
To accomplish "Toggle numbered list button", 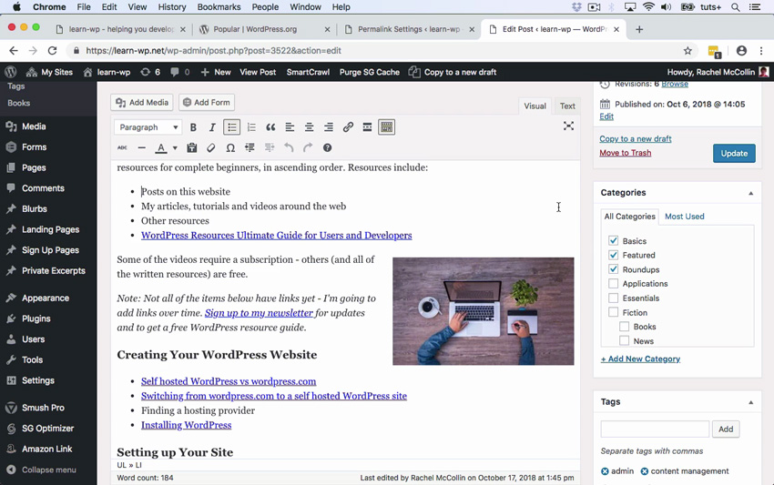I will pyautogui.click(x=251, y=127).
